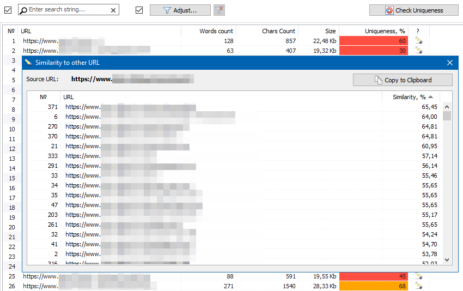Open similarity details icon for row 25
Image resolution: width=463 pixels, height=291 pixels.
(418, 276)
